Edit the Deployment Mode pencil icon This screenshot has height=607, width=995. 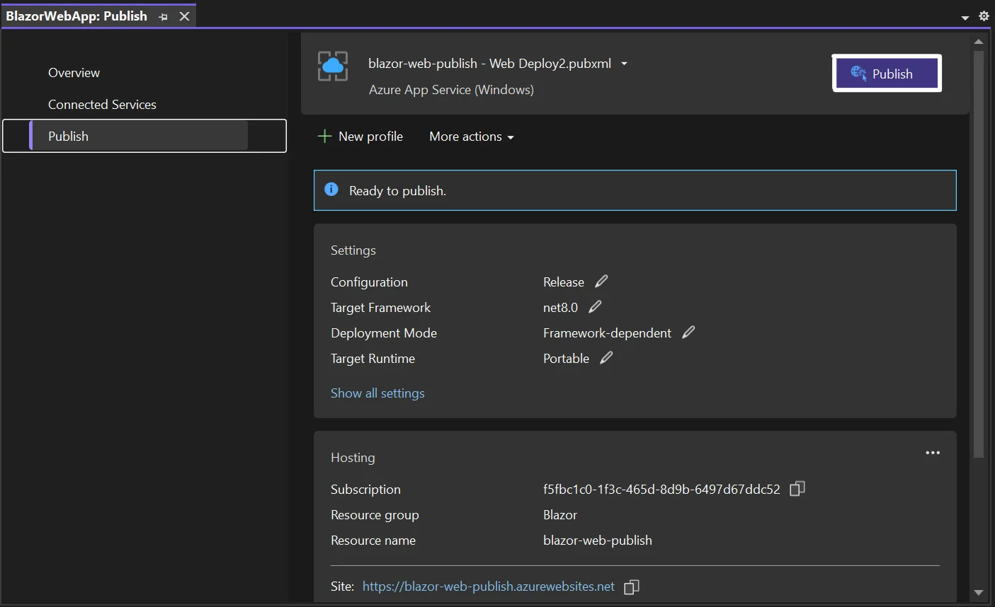(x=688, y=333)
